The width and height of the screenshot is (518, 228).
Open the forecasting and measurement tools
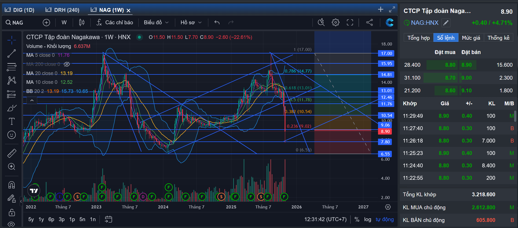click(x=12, y=94)
